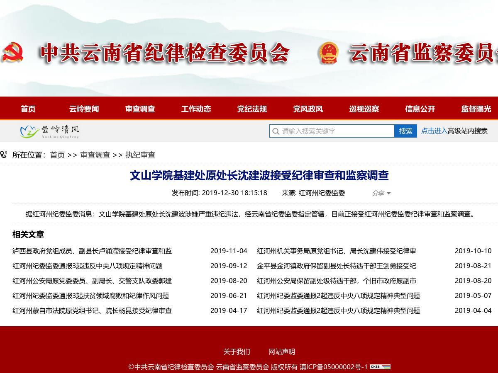
Task: Click 关于我们 in the footer
Action: 237,352
